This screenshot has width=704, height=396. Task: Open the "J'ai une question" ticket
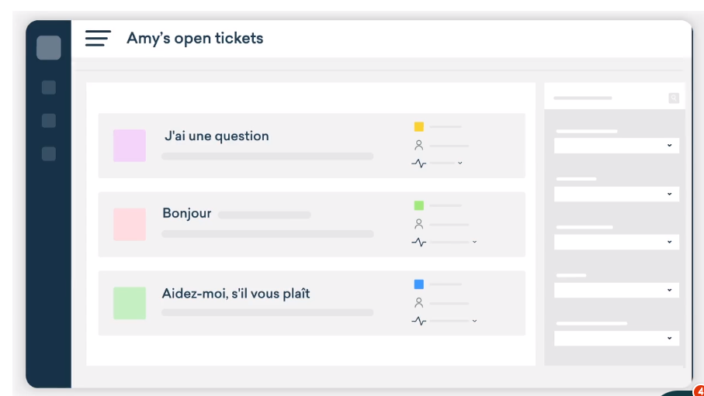(x=217, y=136)
